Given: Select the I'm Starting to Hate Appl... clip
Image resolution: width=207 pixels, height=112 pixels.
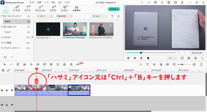Looking at the screenshot, I should [x=75, y=29].
